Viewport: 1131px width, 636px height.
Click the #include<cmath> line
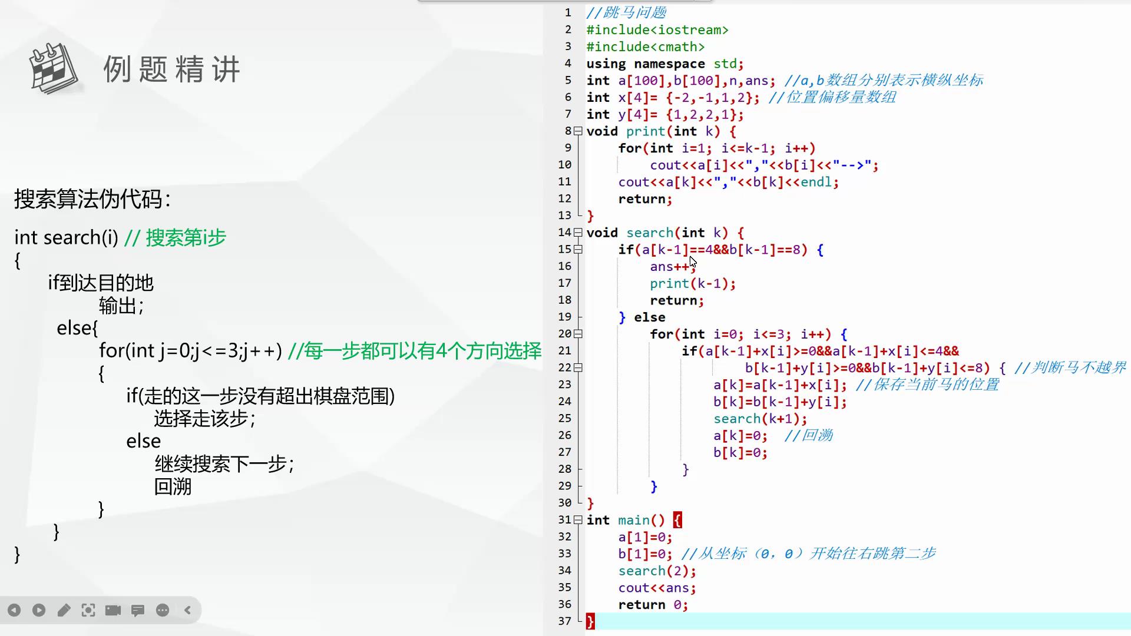(x=646, y=47)
